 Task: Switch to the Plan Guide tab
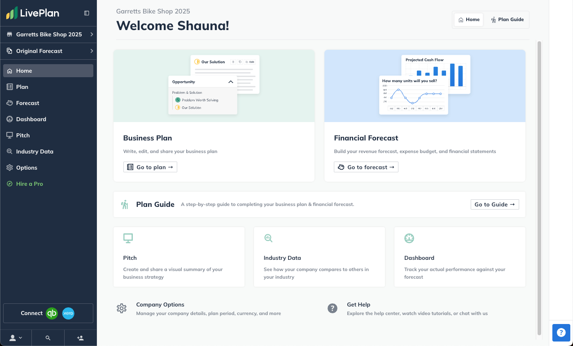(507, 19)
